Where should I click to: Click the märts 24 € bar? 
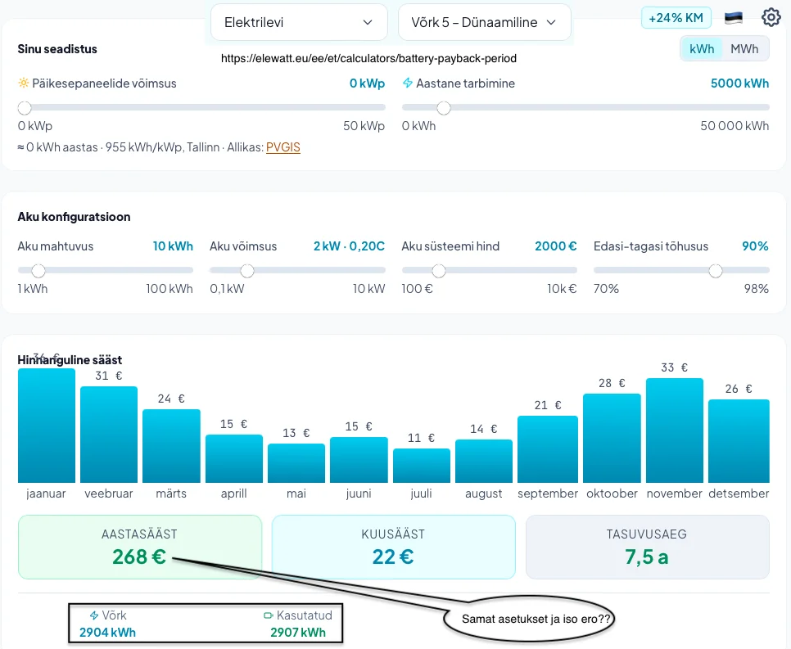tap(171, 446)
